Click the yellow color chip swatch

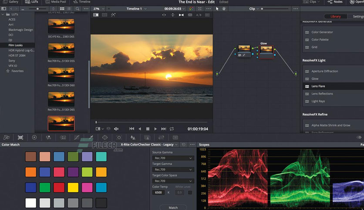(x=73, y=187)
